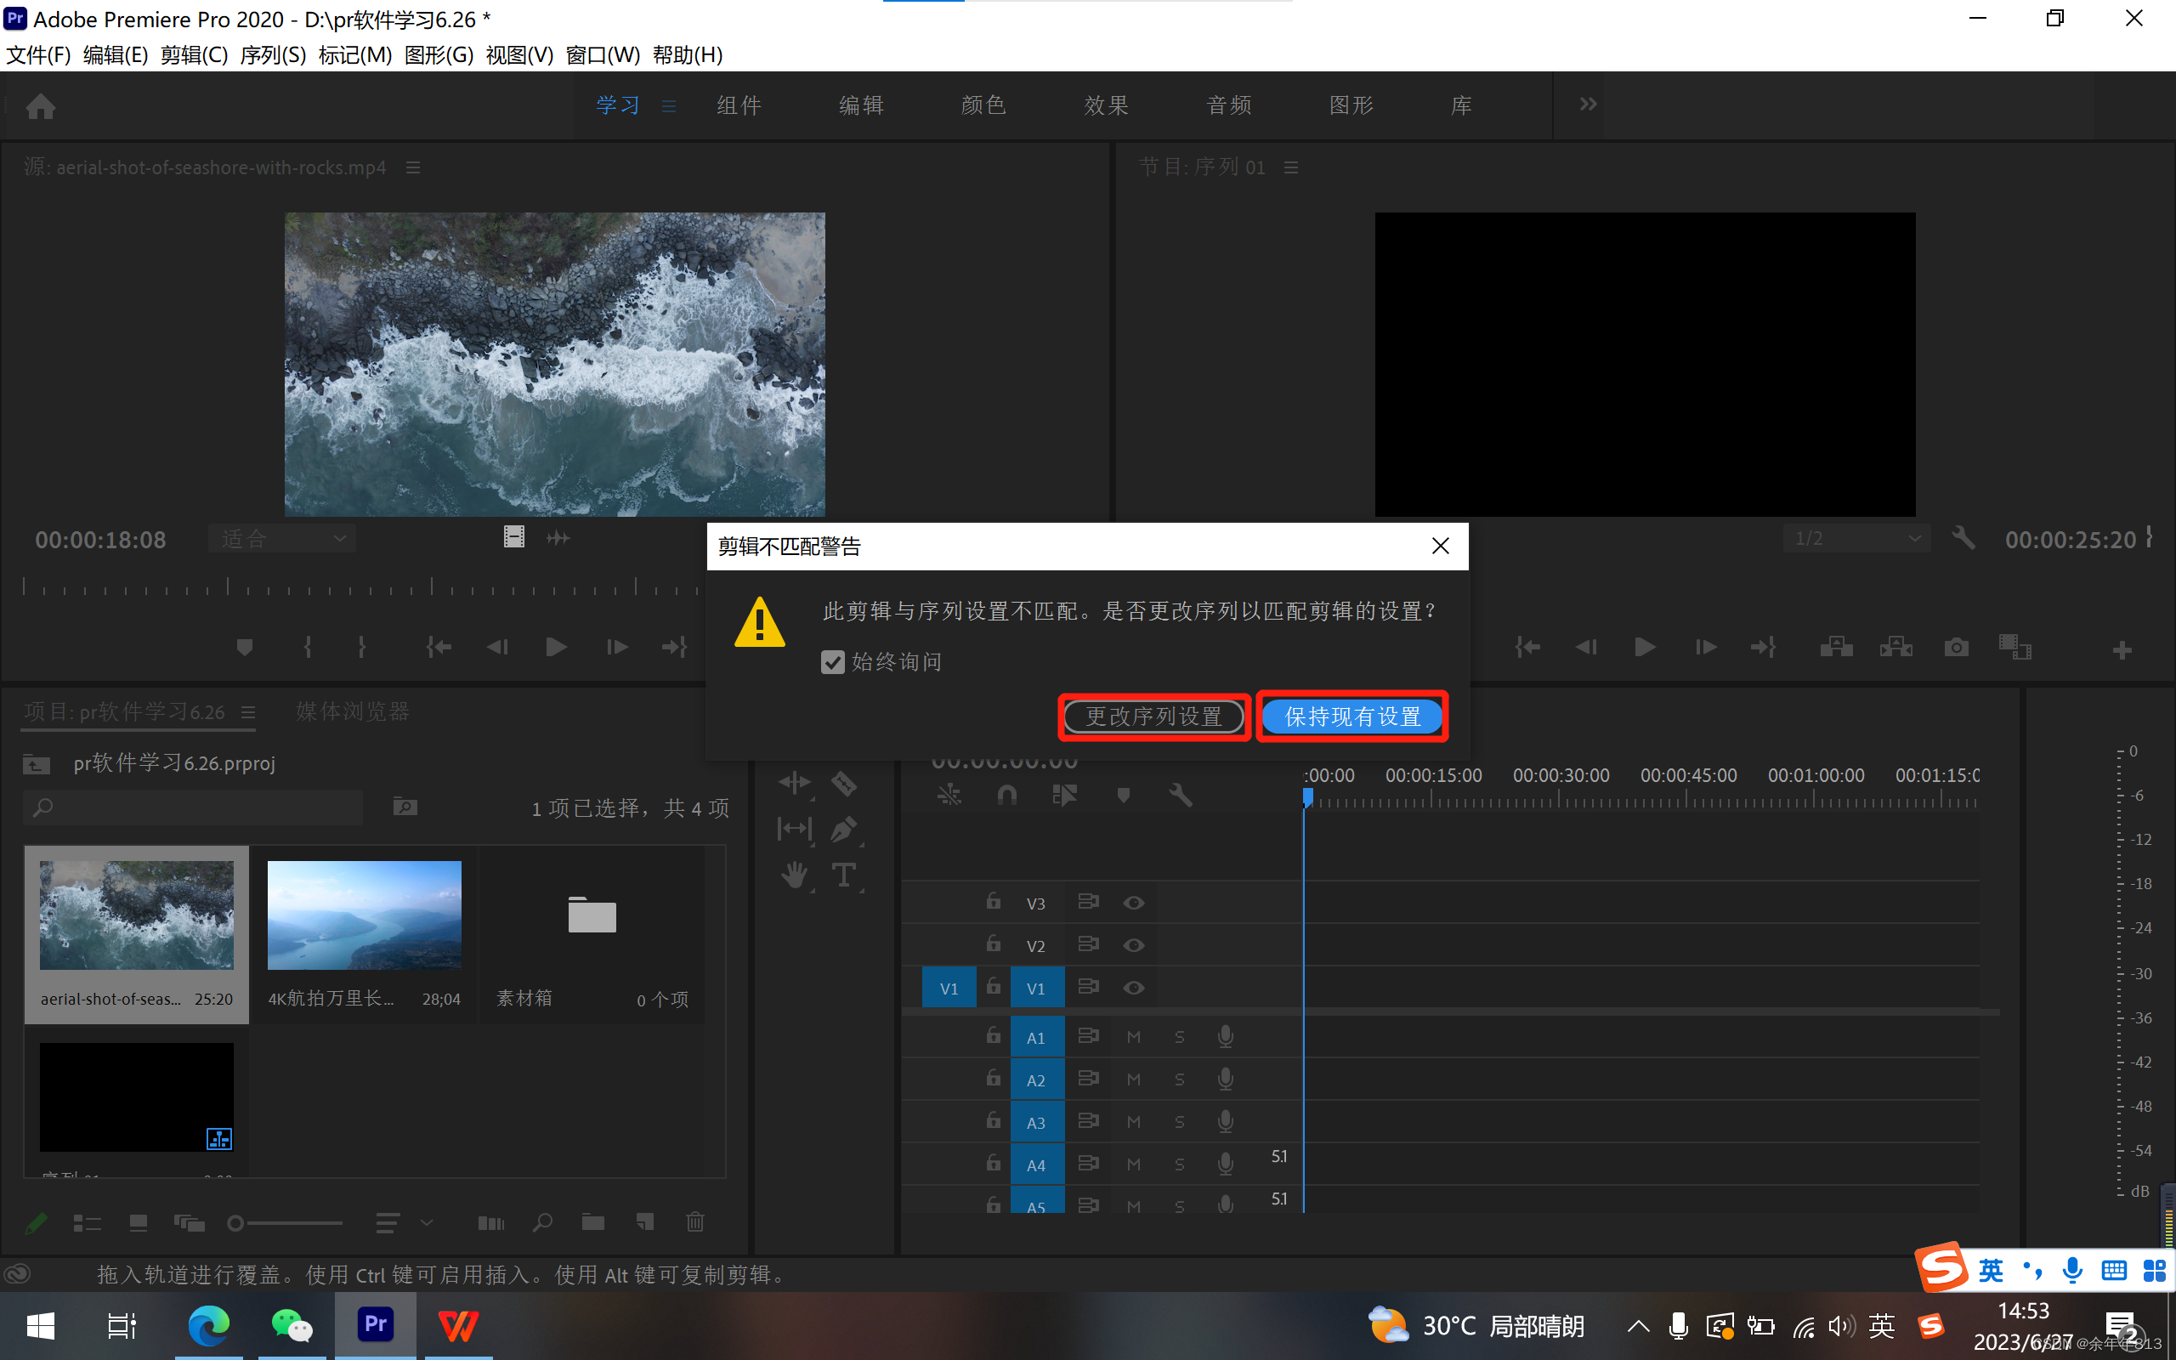
Task: Expand workspace overflow chevrons
Action: [1588, 105]
